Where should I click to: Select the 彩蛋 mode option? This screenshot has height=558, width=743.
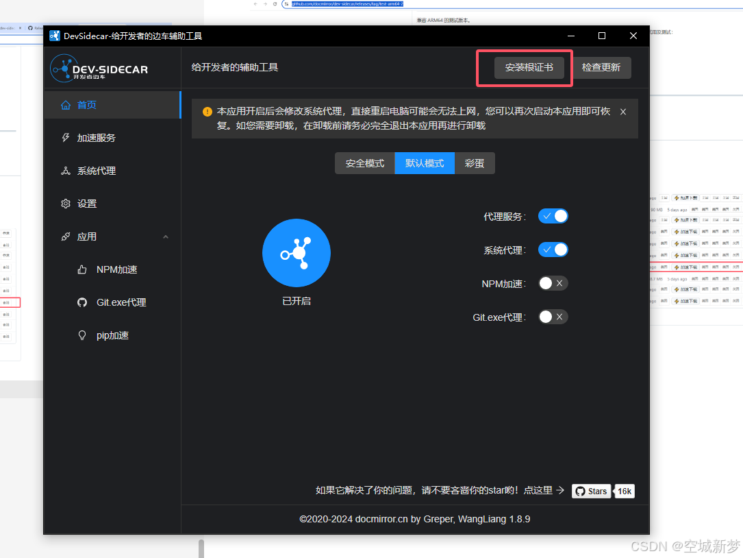tap(475, 163)
